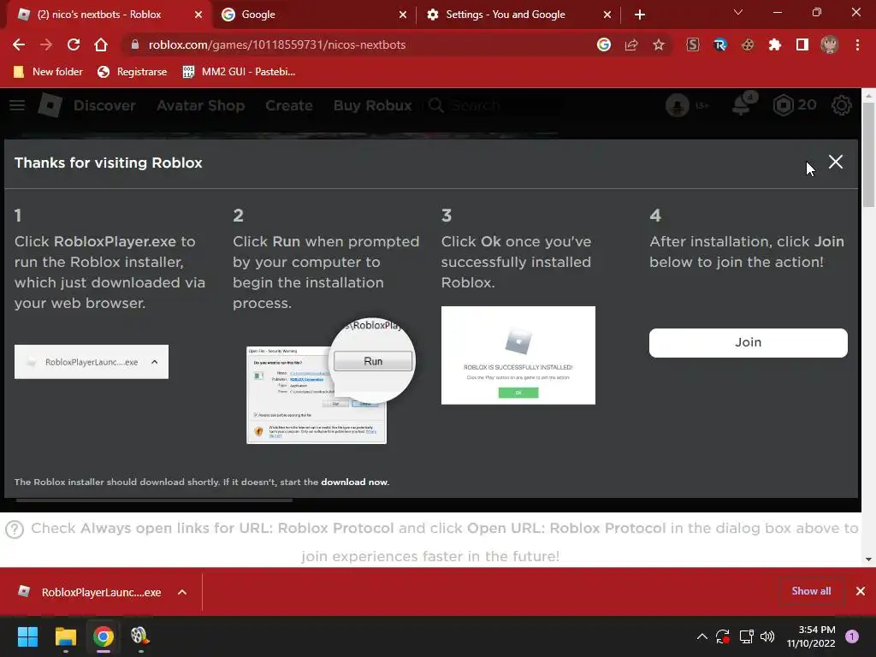The height and width of the screenshot is (657, 876).
Task: Open the volume control in tray
Action: coord(767,636)
